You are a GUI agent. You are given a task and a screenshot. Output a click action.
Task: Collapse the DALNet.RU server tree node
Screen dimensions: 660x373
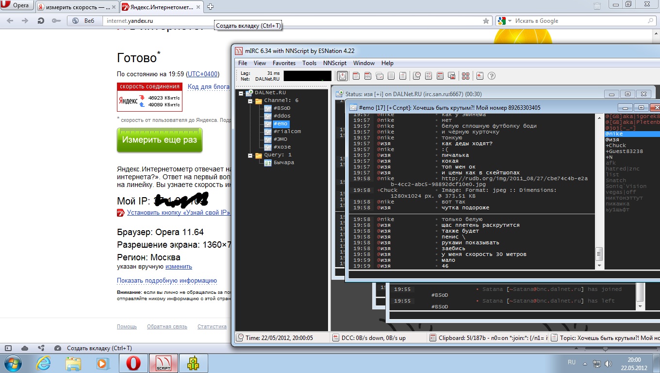[241, 93]
